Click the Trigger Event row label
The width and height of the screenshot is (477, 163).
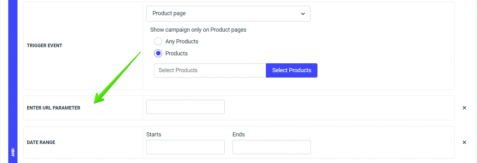(x=44, y=46)
